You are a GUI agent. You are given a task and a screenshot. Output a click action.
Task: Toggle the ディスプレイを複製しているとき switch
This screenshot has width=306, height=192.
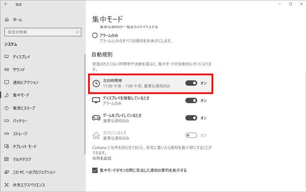coord(191,100)
